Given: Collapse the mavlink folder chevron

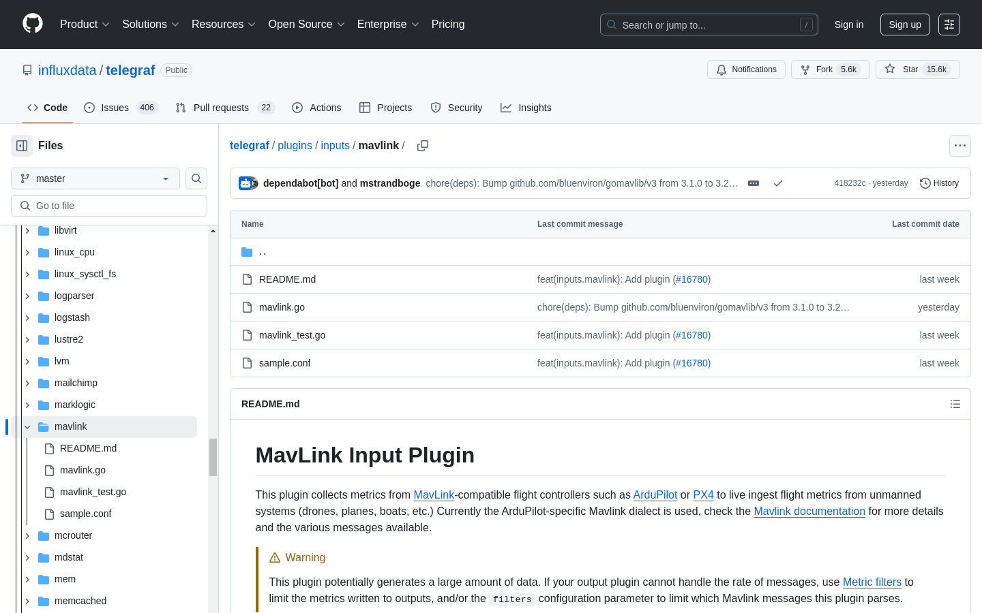Looking at the screenshot, I should 27,427.
